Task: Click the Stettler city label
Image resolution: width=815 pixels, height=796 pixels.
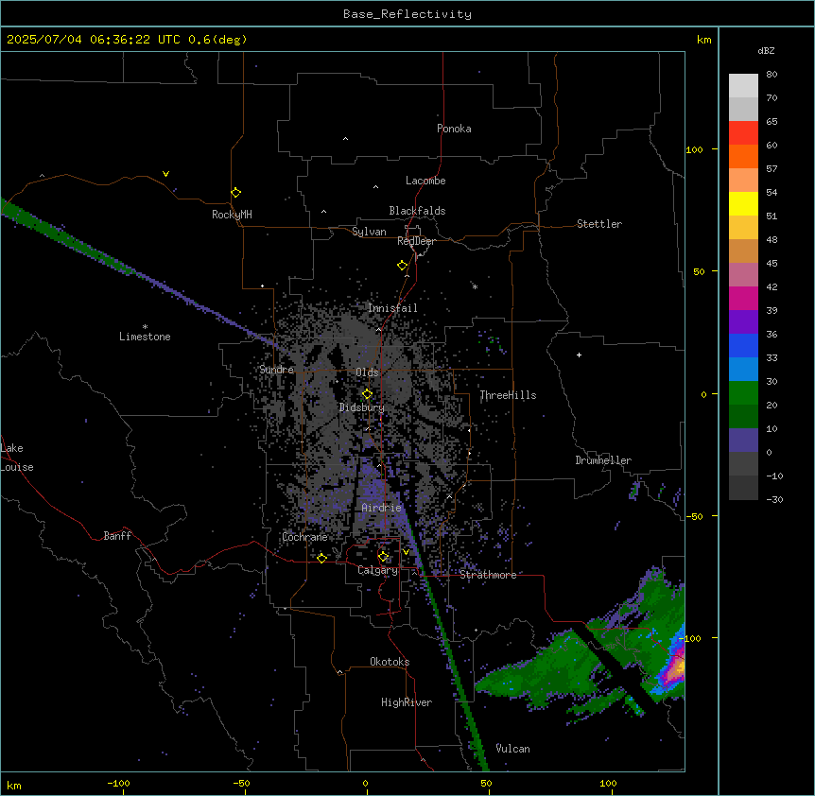Action: 599,224
